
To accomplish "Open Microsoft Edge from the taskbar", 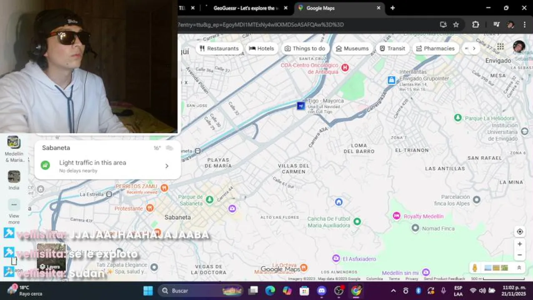I will (x=270, y=290).
